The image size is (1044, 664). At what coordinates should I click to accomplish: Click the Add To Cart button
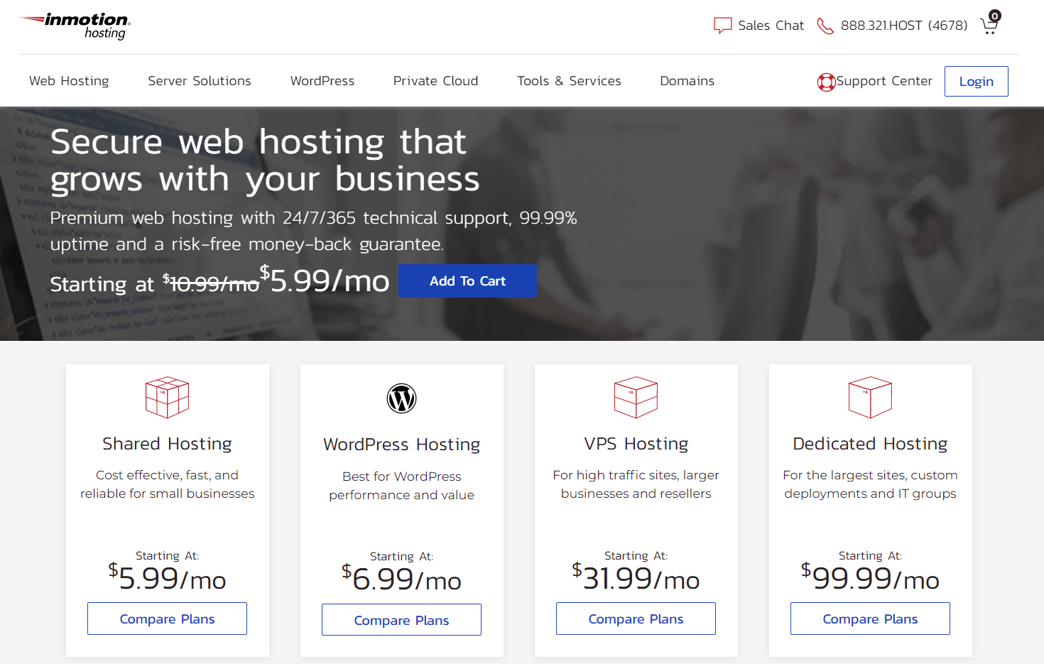467,281
